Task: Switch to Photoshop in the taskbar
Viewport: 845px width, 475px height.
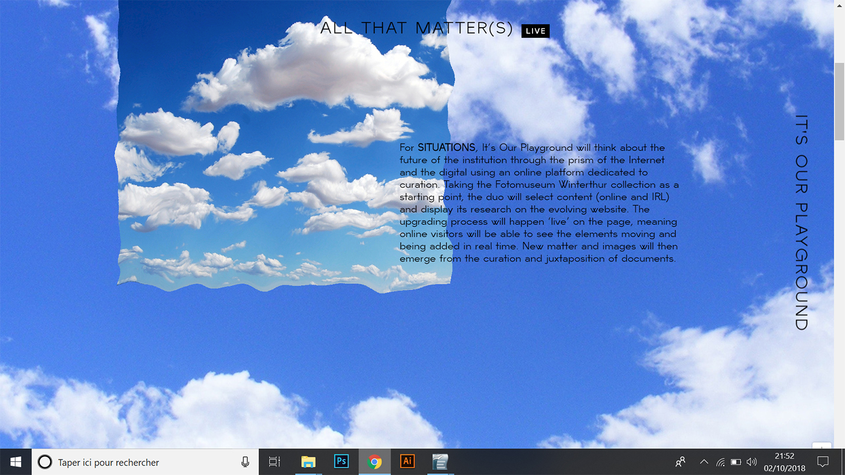Action: coord(341,462)
